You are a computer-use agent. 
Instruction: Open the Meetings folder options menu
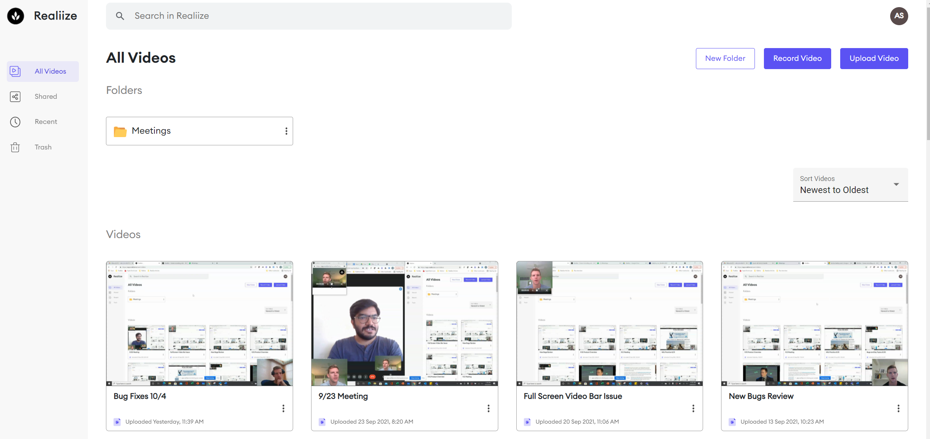tap(286, 131)
